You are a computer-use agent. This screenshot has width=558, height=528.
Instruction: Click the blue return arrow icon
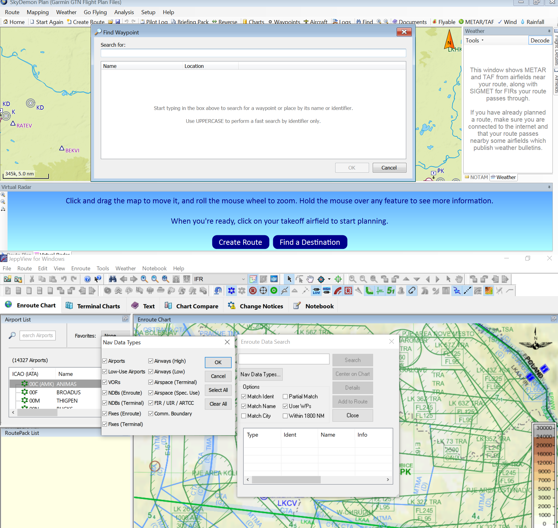point(218,291)
